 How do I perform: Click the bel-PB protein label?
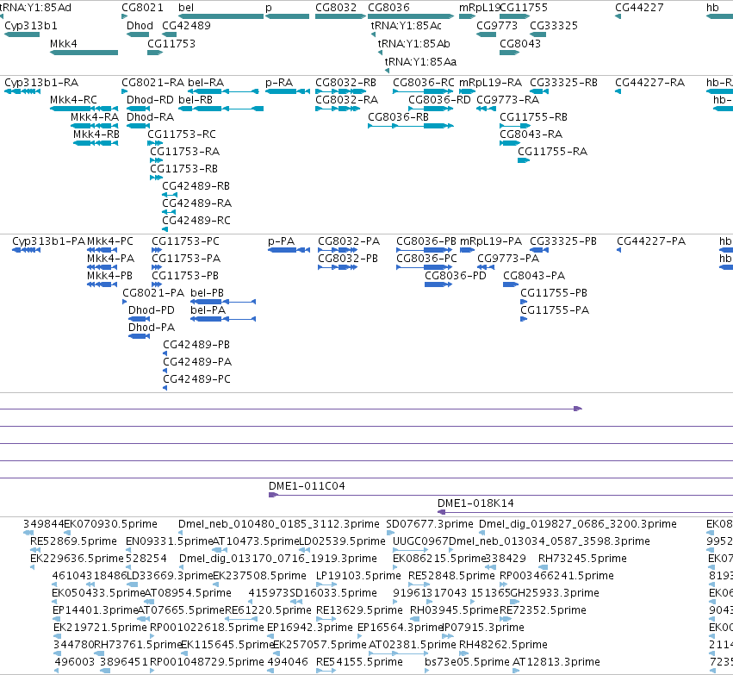(207, 293)
